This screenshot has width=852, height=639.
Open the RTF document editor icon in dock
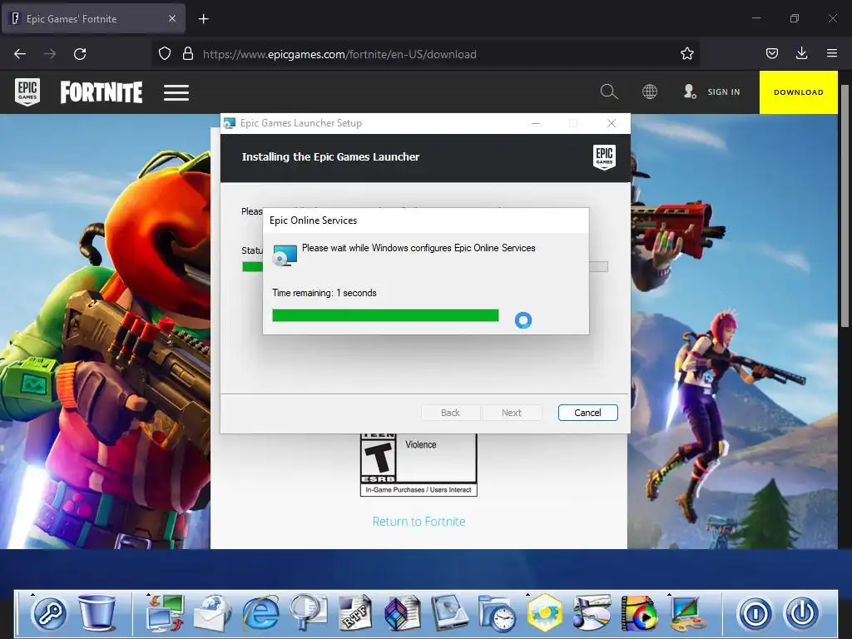[x=354, y=613]
